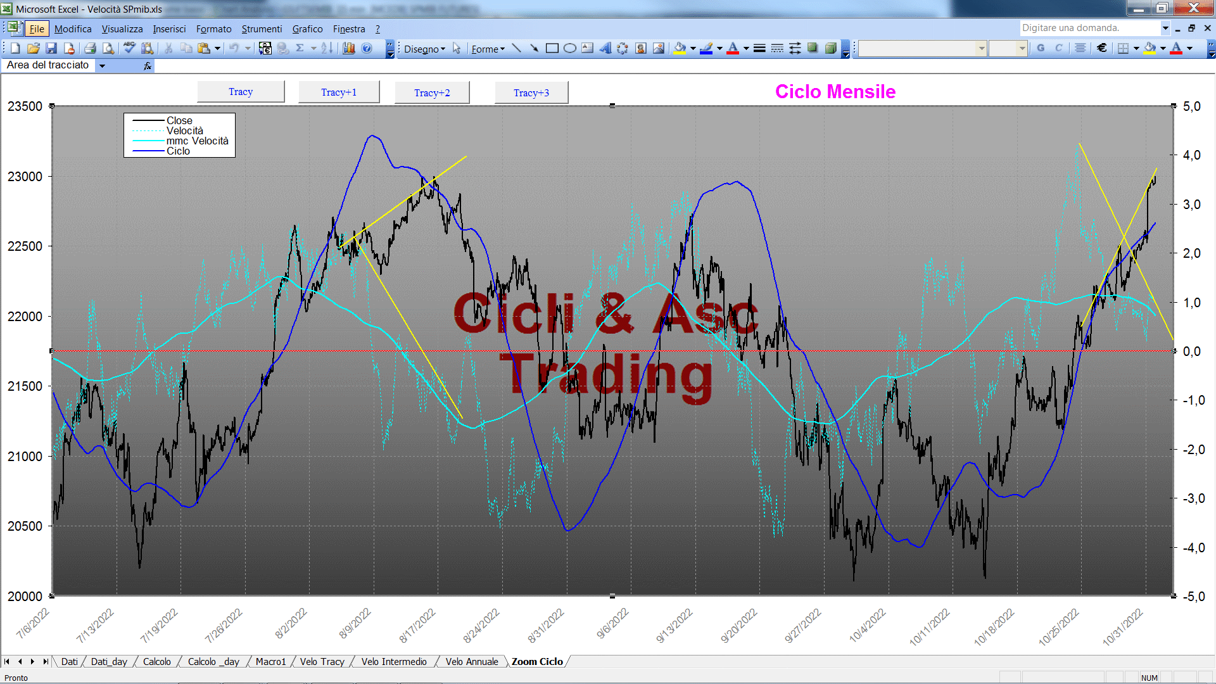The height and width of the screenshot is (684, 1216).
Task: Insert WordArt from drawing toolbar
Action: click(605, 48)
